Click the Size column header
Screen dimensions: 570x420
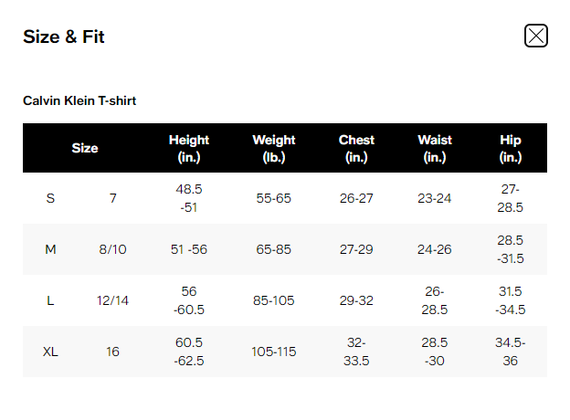point(85,148)
